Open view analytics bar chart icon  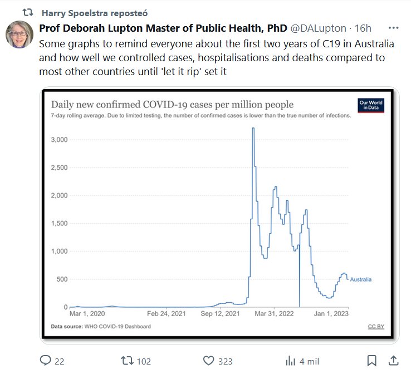point(290,361)
